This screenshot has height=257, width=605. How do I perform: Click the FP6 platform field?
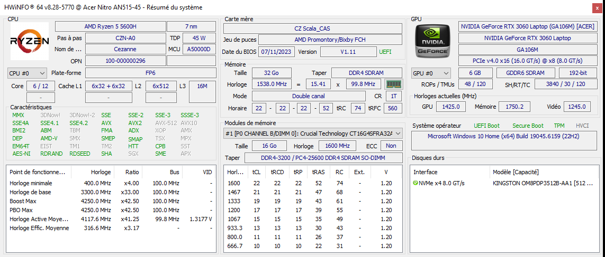point(150,73)
